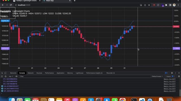Screen dimensions: 181x101
Task: Click source link for the 144.62 log row
Action: (170, 86)
